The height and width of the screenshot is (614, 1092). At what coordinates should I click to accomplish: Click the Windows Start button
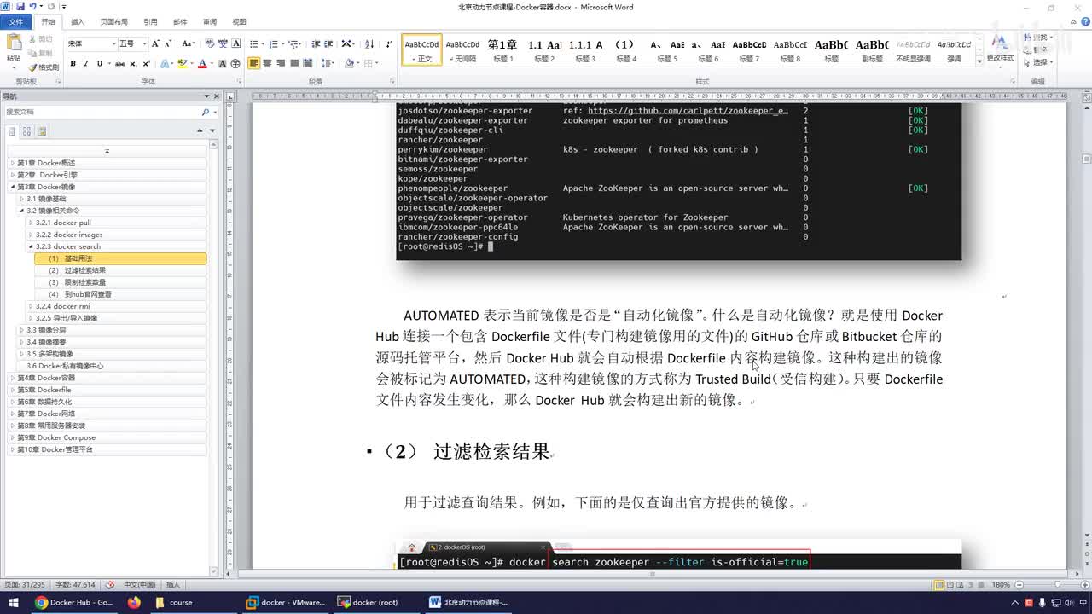pos(13,602)
